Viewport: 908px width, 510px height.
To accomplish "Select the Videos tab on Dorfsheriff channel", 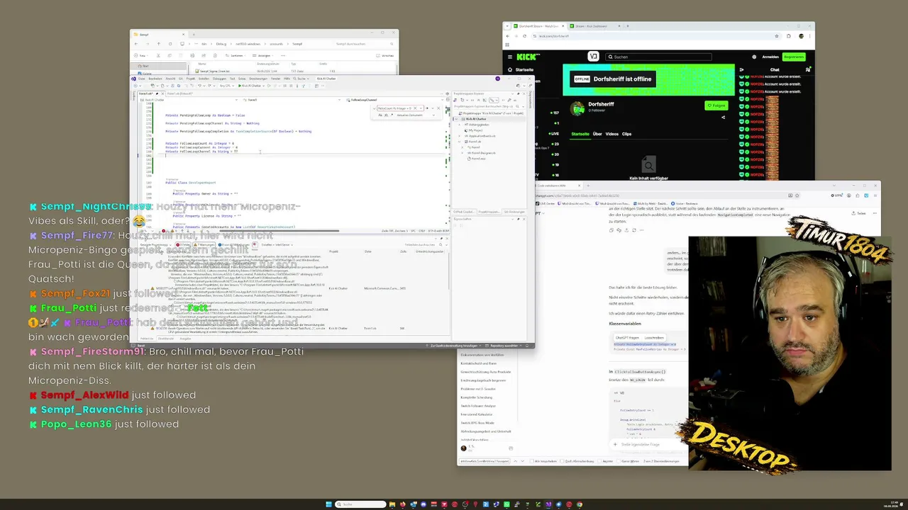I will point(611,134).
